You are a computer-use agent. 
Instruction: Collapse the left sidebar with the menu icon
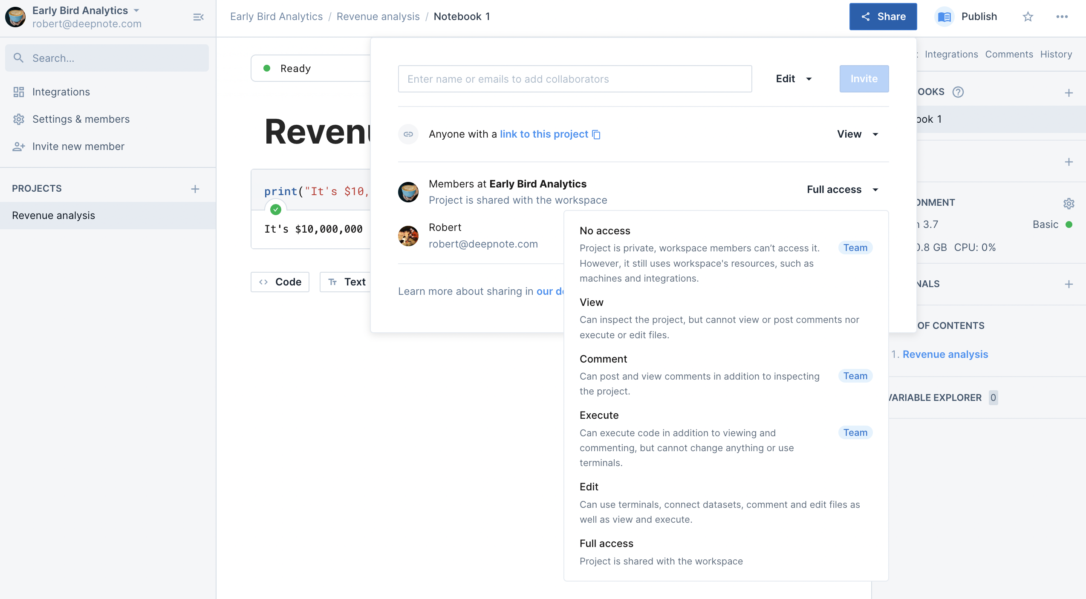(x=198, y=17)
